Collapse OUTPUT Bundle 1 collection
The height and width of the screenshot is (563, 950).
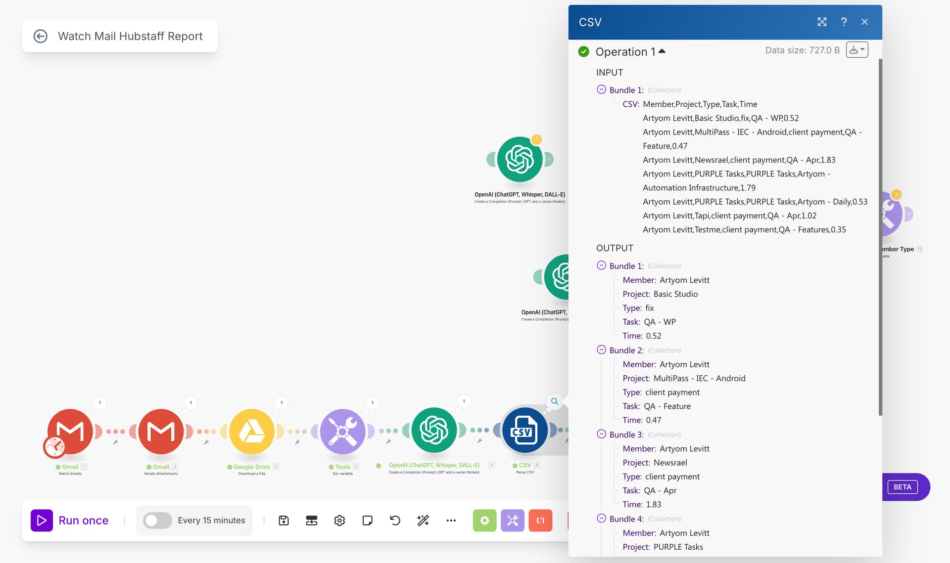(601, 265)
